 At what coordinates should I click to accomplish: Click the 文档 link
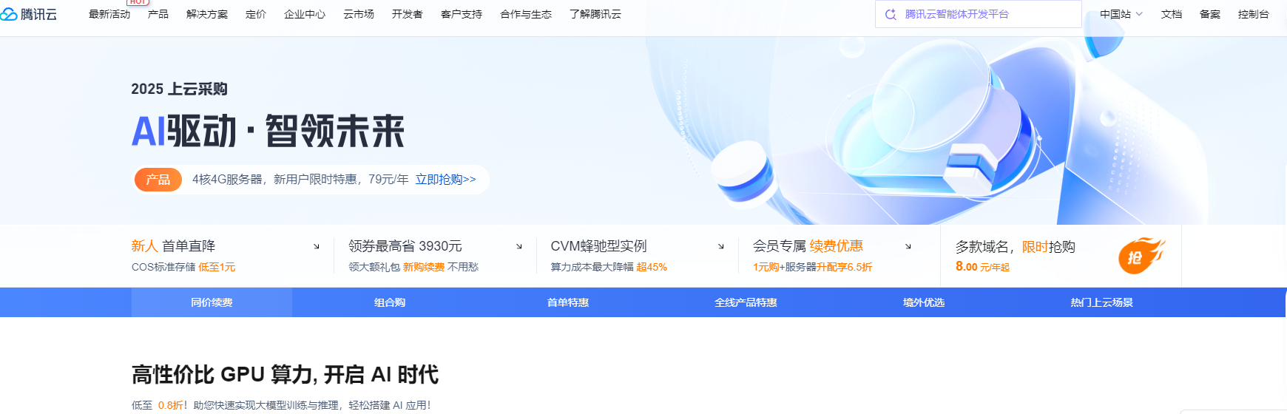1172,14
